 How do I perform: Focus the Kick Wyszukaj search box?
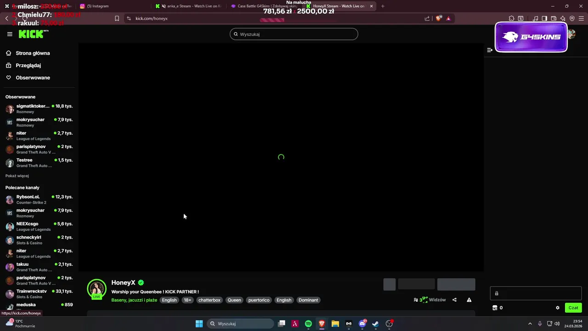(294, 34)
